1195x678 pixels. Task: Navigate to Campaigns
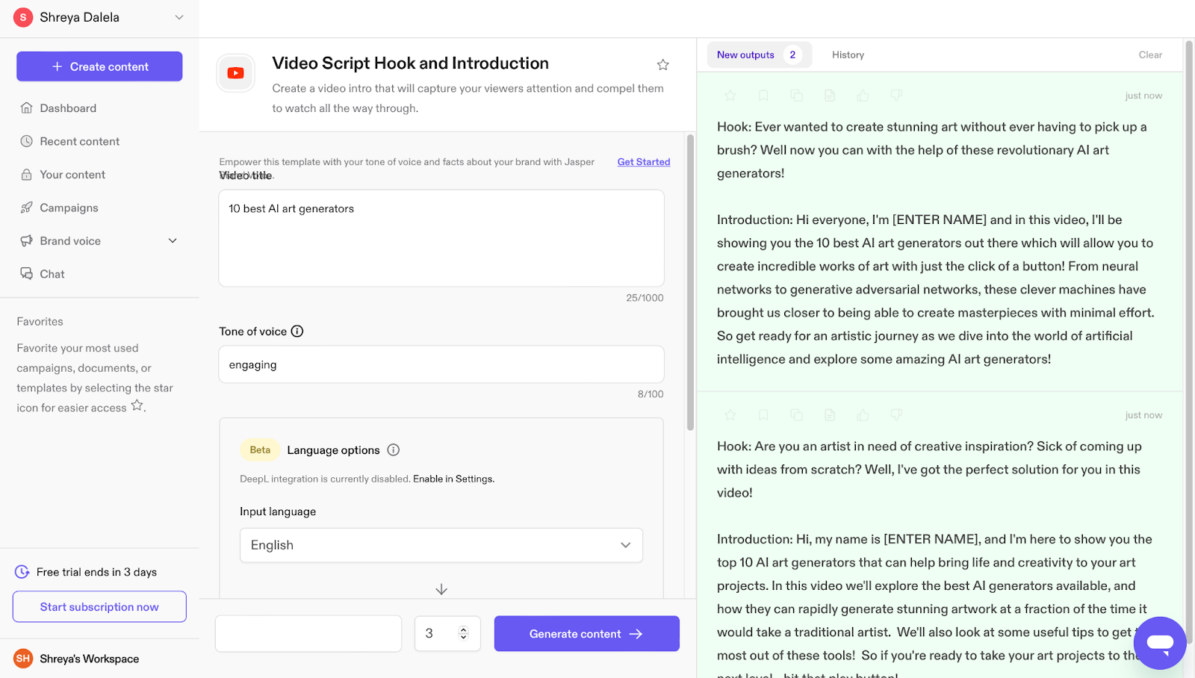[69, 208]
